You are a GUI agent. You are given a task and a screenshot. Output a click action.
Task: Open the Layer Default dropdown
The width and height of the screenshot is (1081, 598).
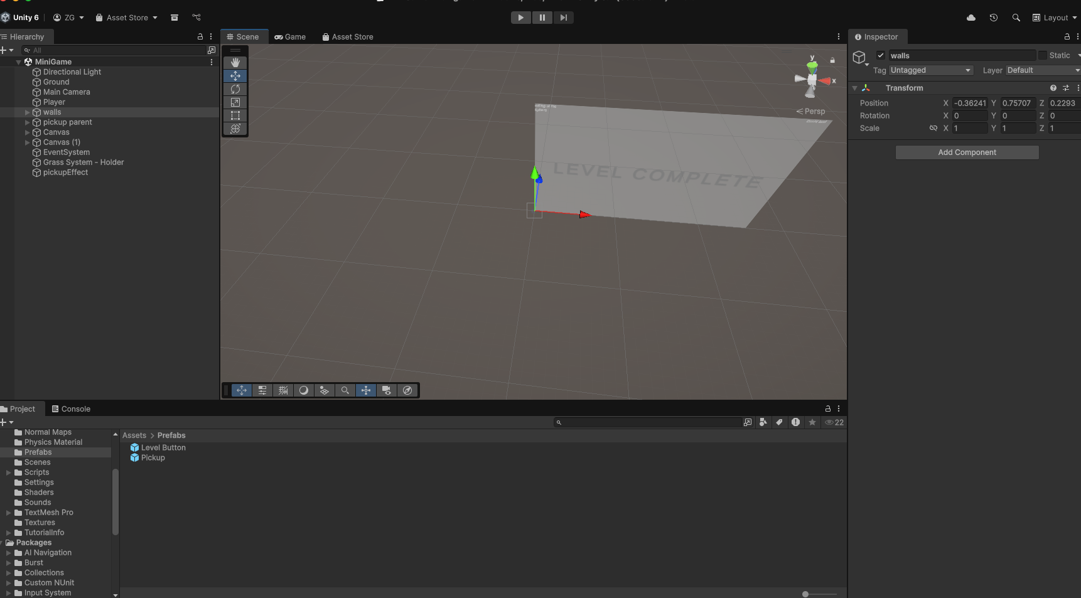point(1042,70)
